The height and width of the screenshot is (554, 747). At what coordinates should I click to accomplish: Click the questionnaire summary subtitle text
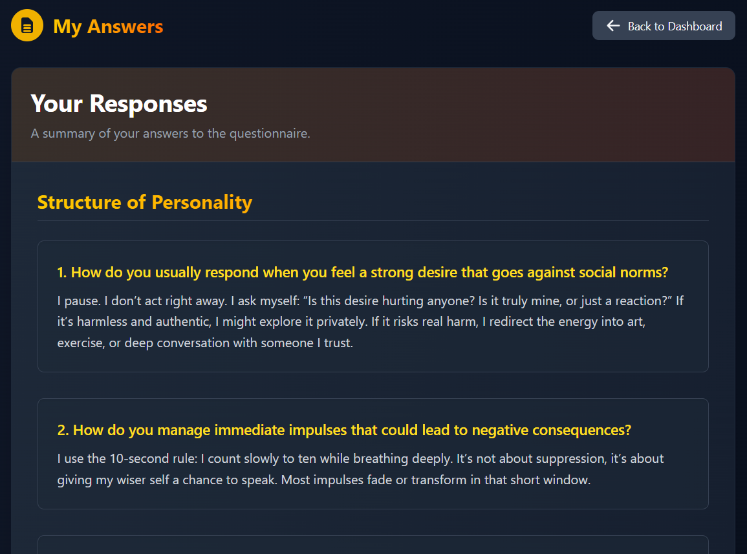pos(171,134)
